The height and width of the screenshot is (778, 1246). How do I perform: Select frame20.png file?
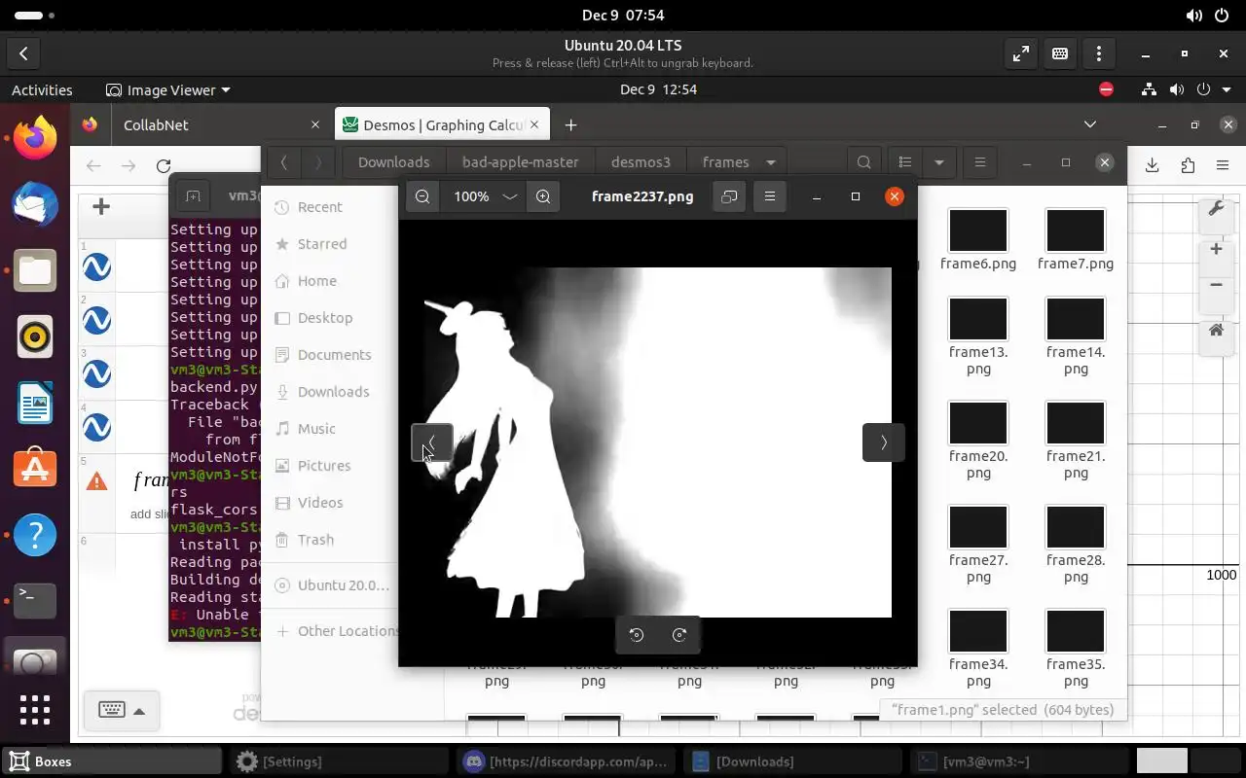pyautogui.click(x=977, y=440)
